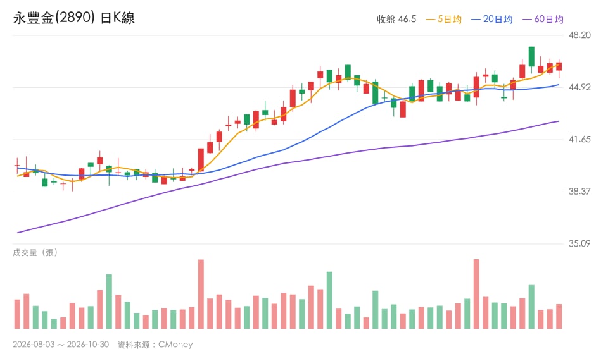The image size is (608, 354).
Task: Select the tallest red volume bar mid-left
Action: point(201,294)
